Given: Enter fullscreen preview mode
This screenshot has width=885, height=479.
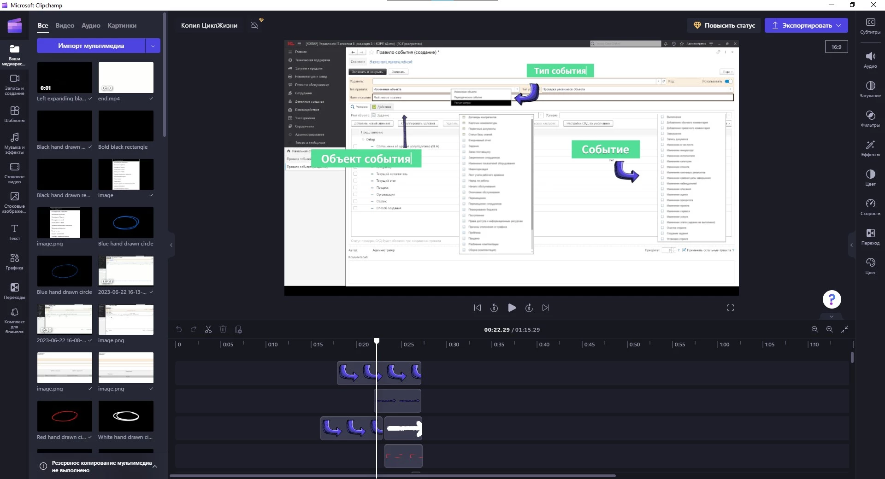Looking at the screenshot, I should (x=730, y=308).
